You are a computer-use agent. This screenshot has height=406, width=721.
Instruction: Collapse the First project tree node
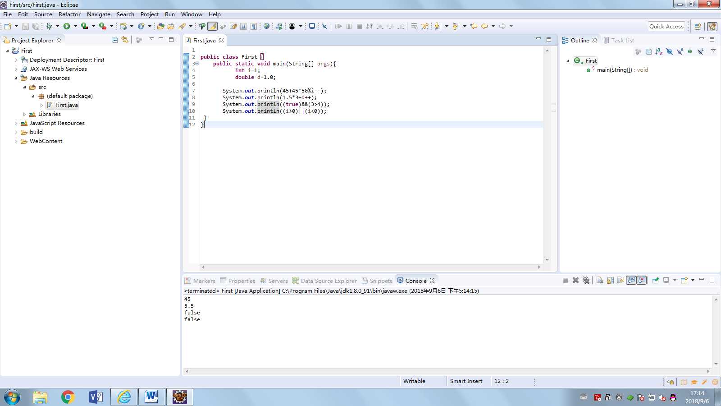(x=7, y=51)
